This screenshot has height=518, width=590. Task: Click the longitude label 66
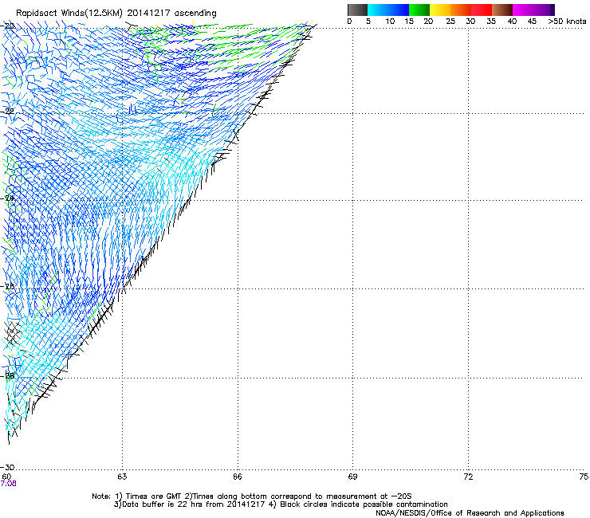[238, 477]
